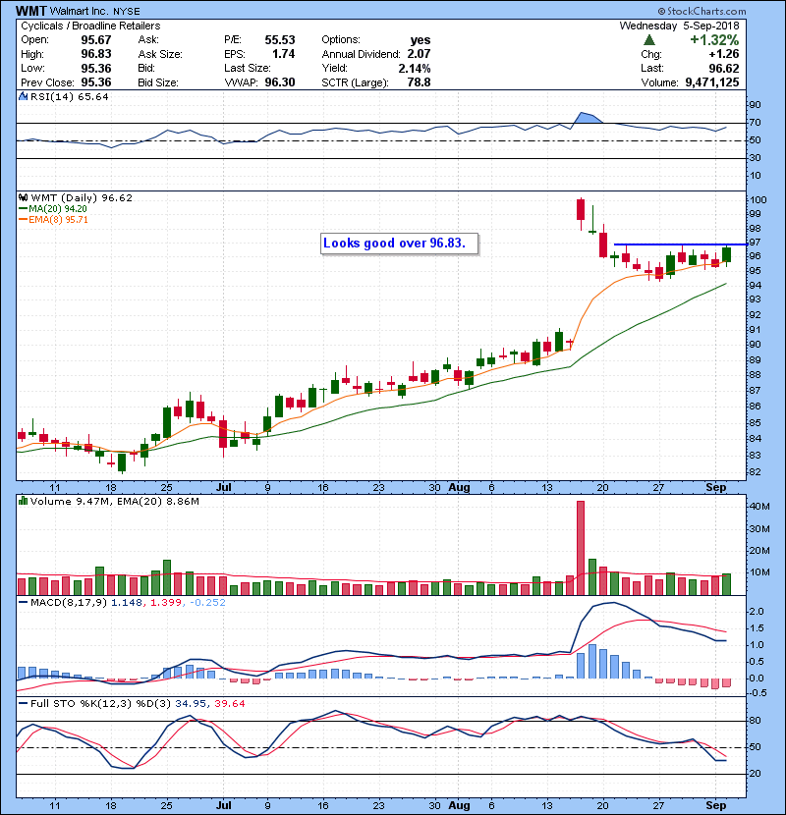This screenshot has height=815, width=786.
Task: Click the Prev Close value 95.36
Action: [95, 82]
